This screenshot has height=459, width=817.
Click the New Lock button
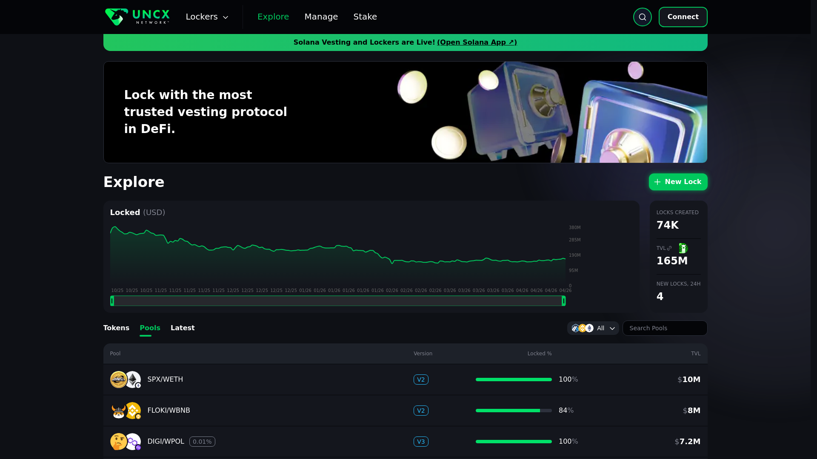click(x=678, y=182)
